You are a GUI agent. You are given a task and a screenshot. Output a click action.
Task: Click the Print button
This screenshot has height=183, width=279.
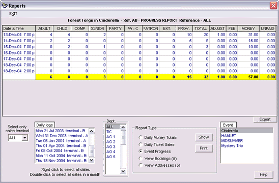tap(204, 148)
